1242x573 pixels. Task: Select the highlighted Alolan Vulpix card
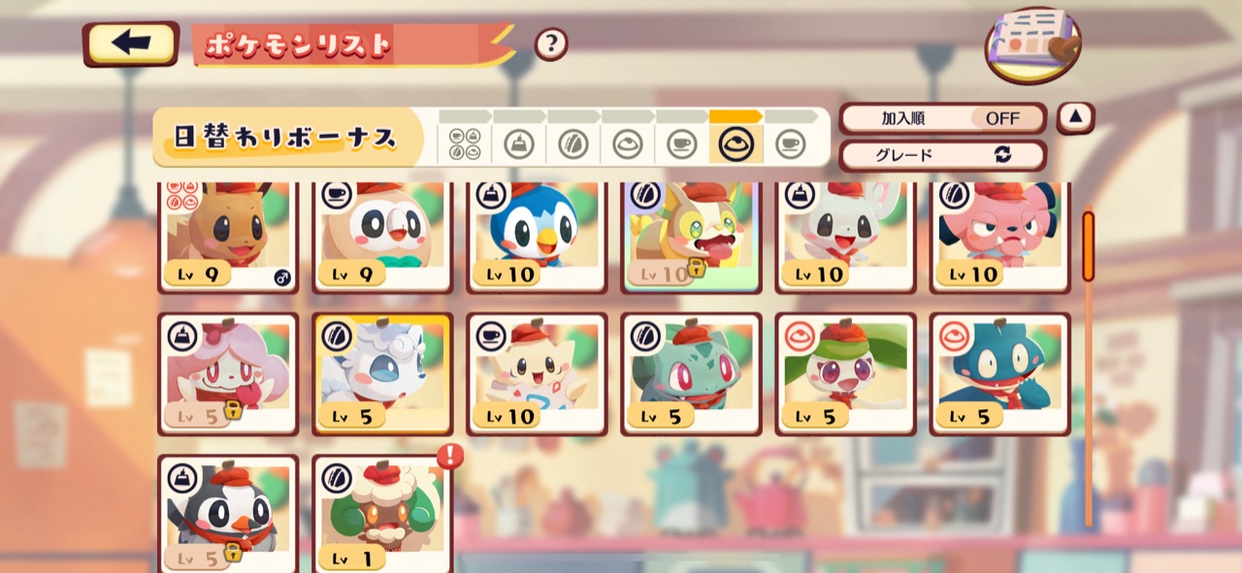(x=382, y=373)
